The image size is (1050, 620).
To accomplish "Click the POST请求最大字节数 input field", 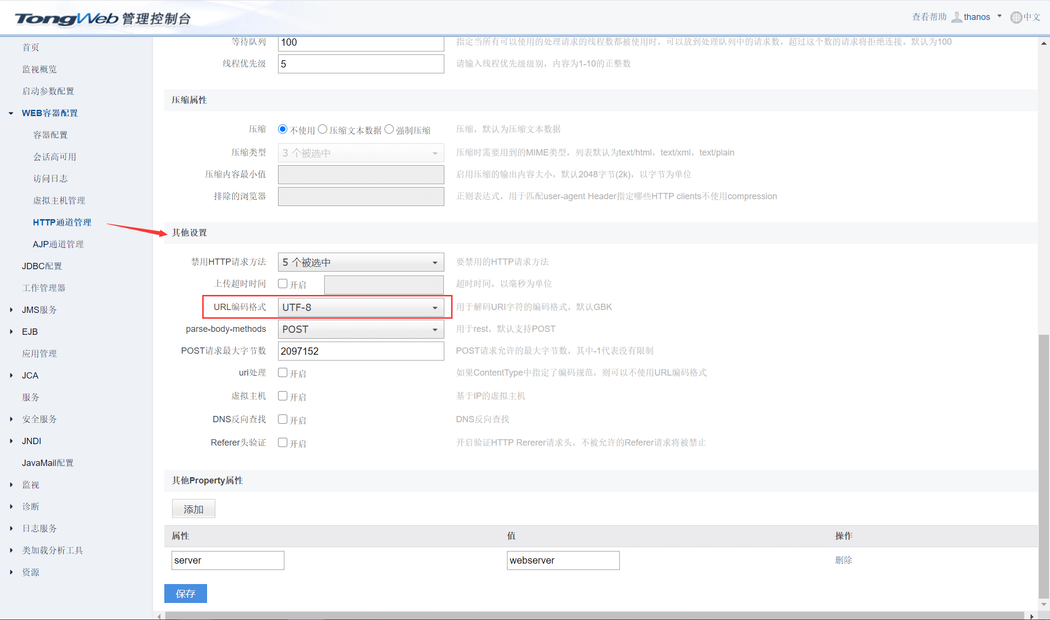I will [x=359, y=351].
